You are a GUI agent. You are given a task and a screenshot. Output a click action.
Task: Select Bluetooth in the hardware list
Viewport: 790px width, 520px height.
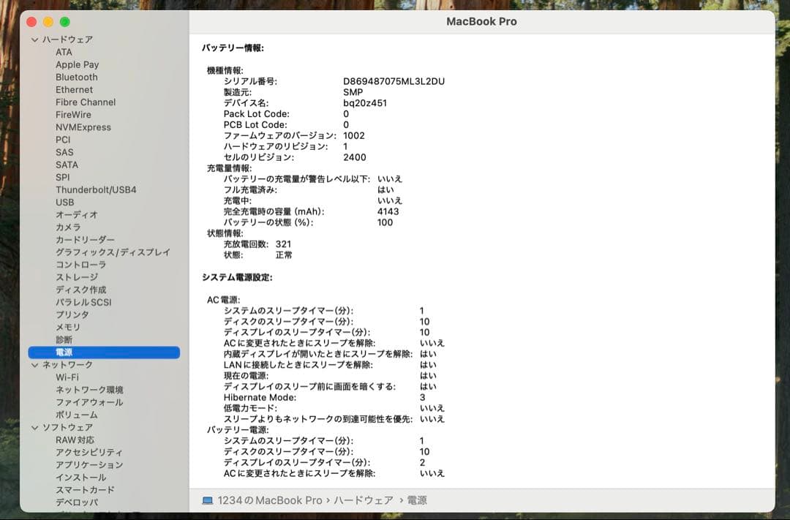[76, 77]
